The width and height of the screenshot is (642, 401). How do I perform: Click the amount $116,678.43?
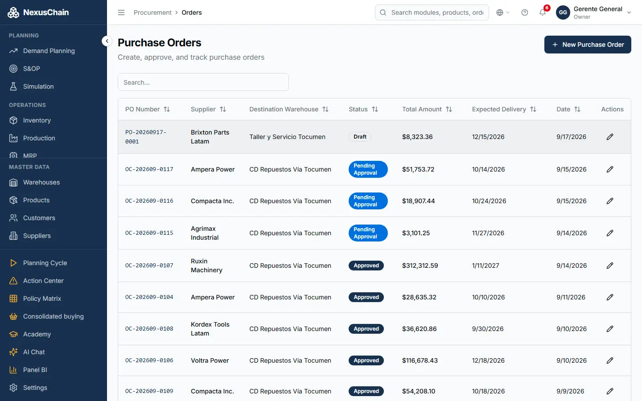(x=420, y=360)
